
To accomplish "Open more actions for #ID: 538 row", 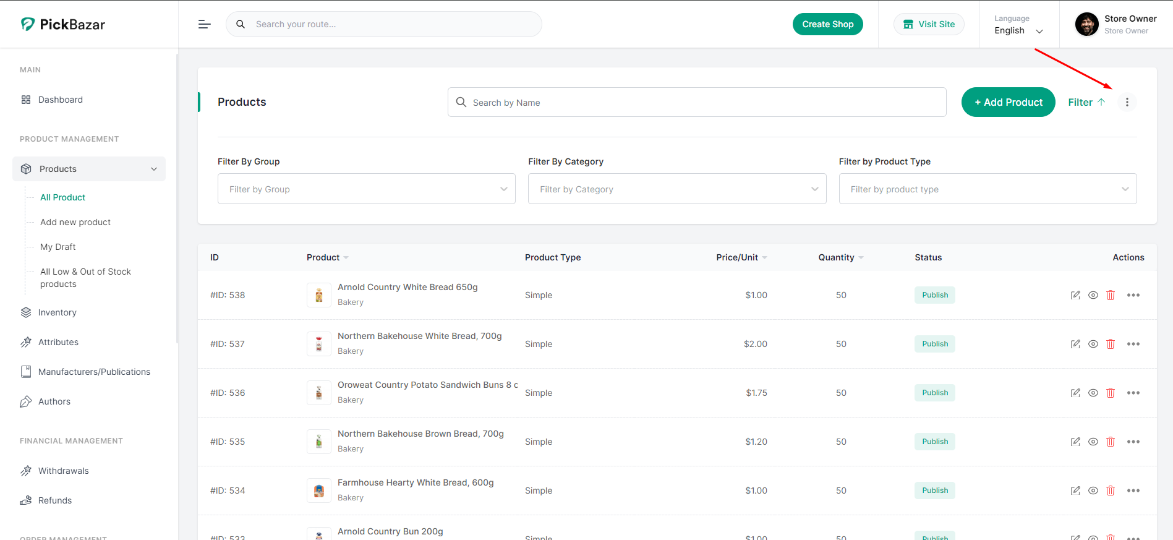I will (1133, 295).
